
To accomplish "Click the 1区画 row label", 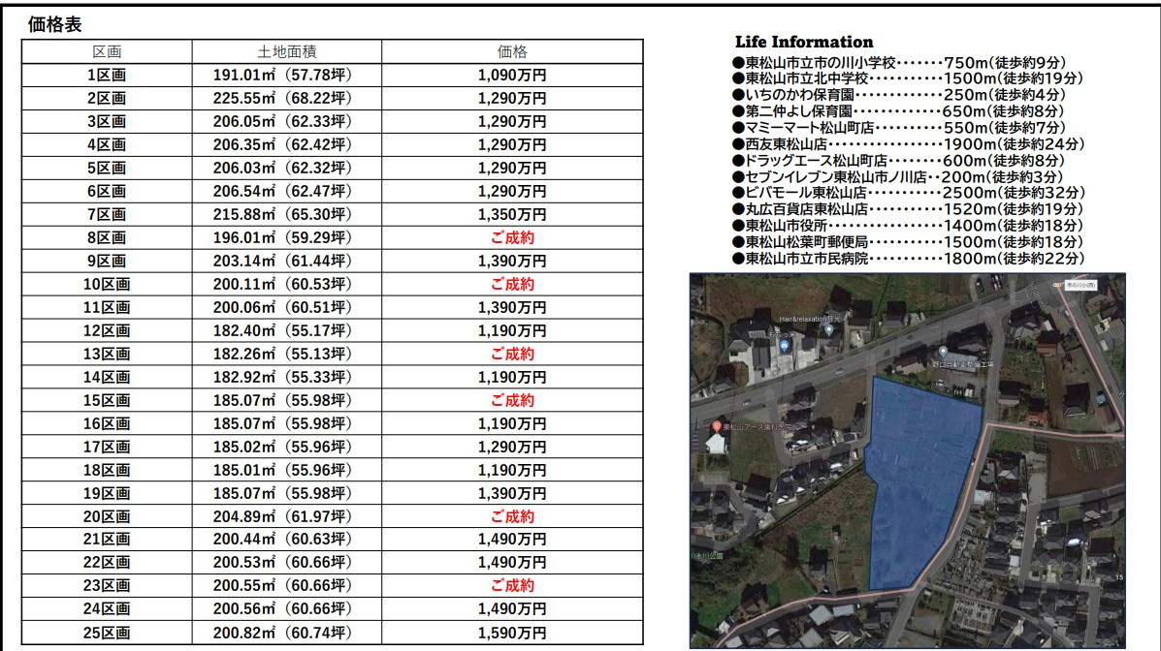I will [107, 75].
